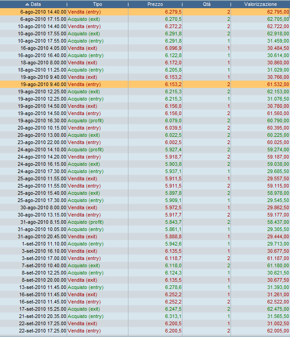
Task: Click price 6.118,7
Action: (173, 258)
